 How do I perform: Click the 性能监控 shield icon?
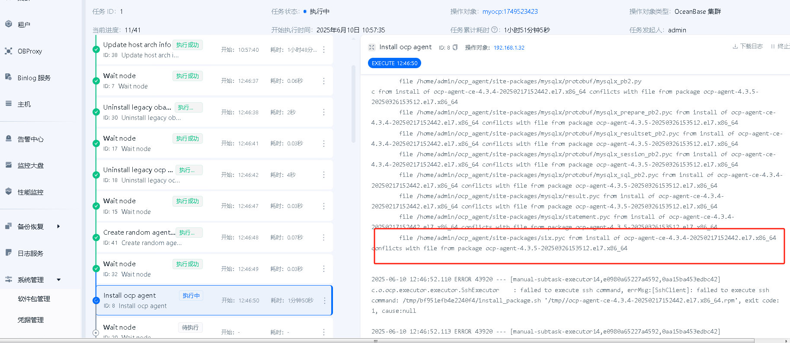pyautogui.click(x=9, y=192)
